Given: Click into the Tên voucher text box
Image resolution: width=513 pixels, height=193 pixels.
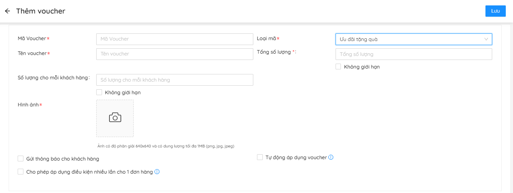Looking at the screenshot, I should (x=174, y=54).
